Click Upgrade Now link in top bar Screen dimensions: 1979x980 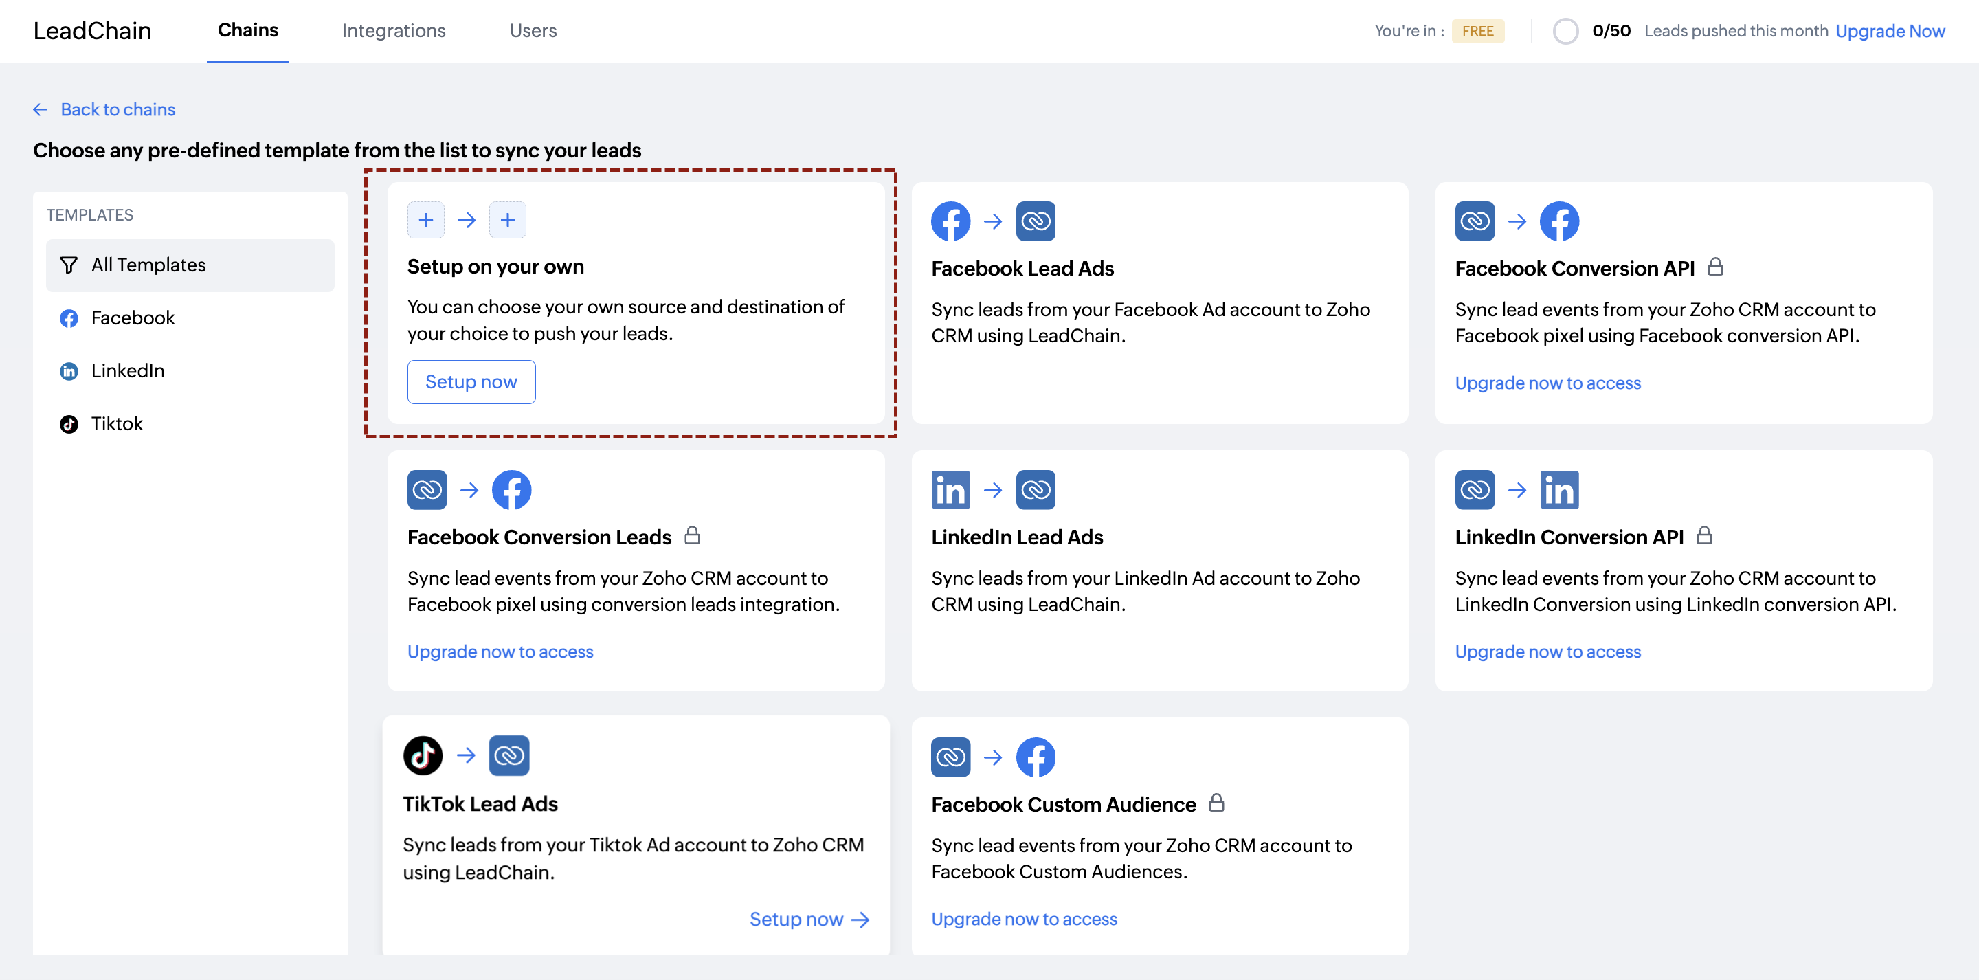(1889, 32)
